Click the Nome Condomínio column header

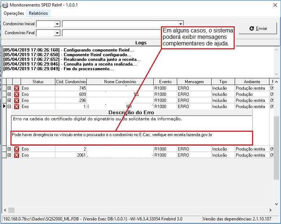point(120,82)
